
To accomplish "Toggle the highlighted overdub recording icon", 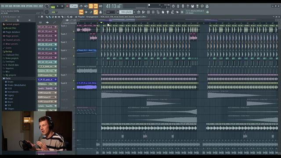I will pos(96,6).
